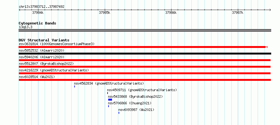Click the 37987k ruler label

point(238,13)
